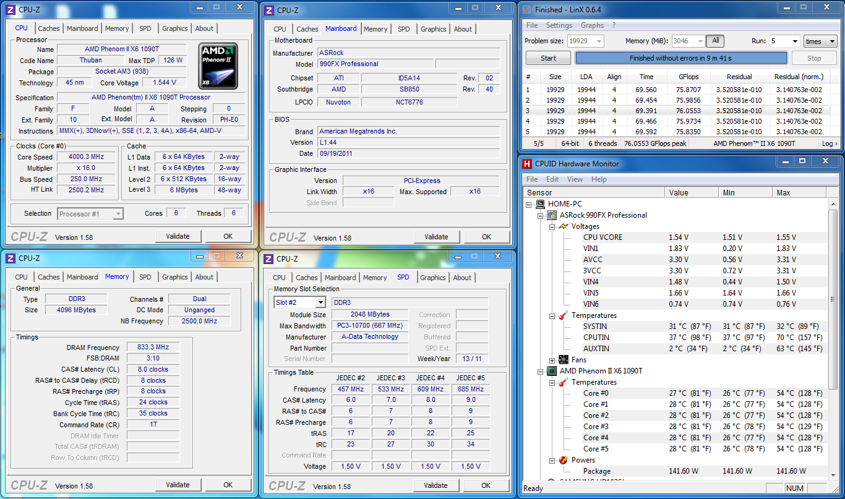This screenshot has width=845, height=499.
Task: Open the Slot #2 memory slot dropdown
Action: tap(299, 302)
